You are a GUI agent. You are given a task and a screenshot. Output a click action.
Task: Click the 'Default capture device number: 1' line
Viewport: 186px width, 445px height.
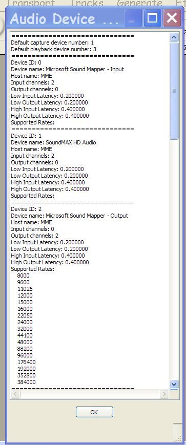click(52, 43)
